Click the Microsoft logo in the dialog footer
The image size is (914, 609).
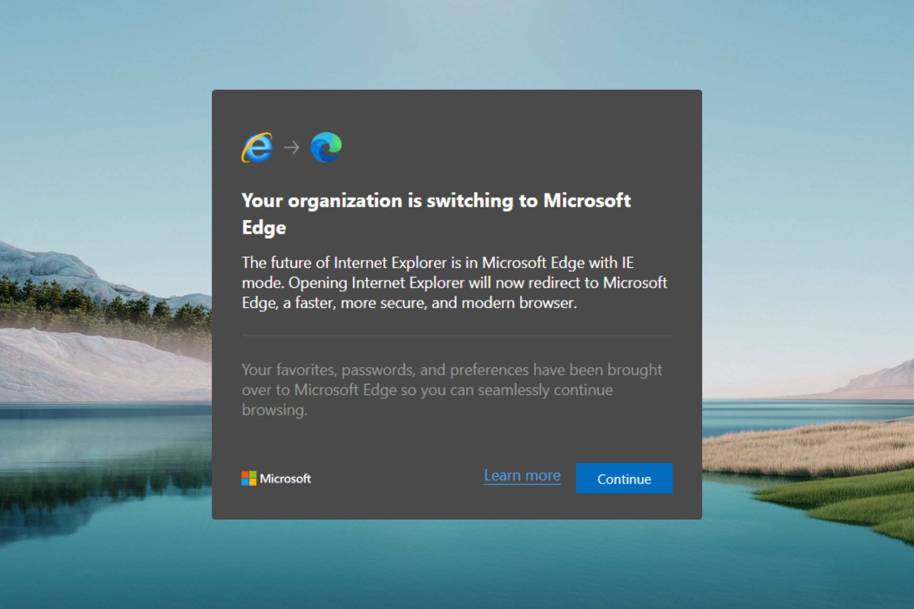coord(276,478)
